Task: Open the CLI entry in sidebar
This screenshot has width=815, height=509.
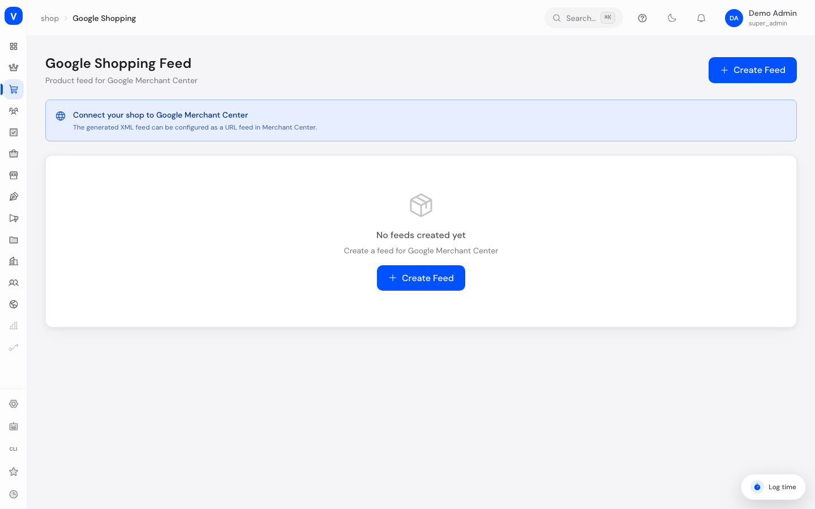Action: tap(14, 449)
